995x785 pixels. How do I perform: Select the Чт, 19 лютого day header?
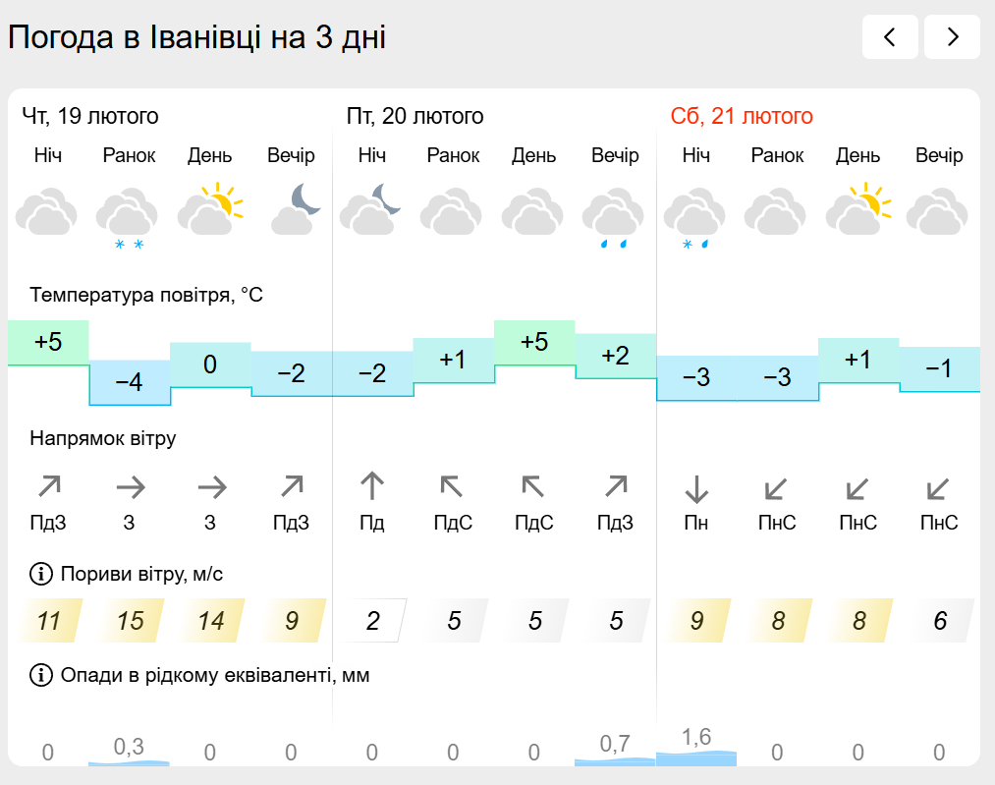tap(90, 116)
